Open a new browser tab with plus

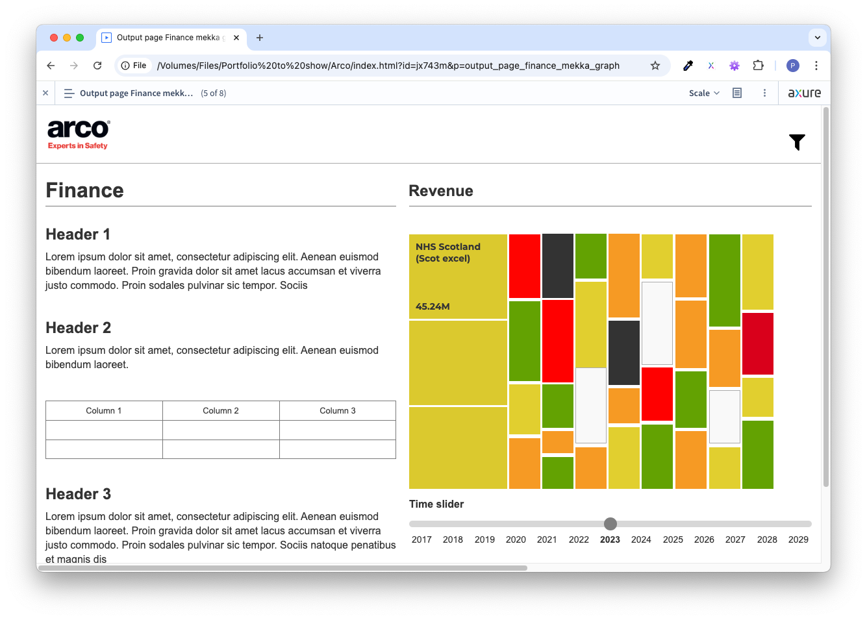coord(260,38)
